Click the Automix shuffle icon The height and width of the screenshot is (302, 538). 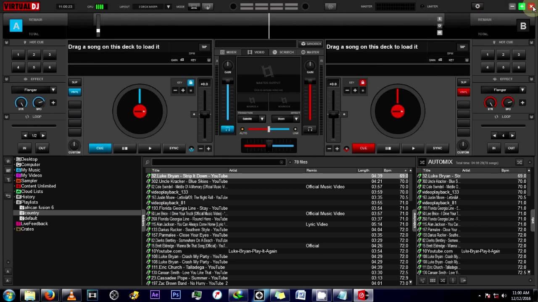(x=422, y=162)
